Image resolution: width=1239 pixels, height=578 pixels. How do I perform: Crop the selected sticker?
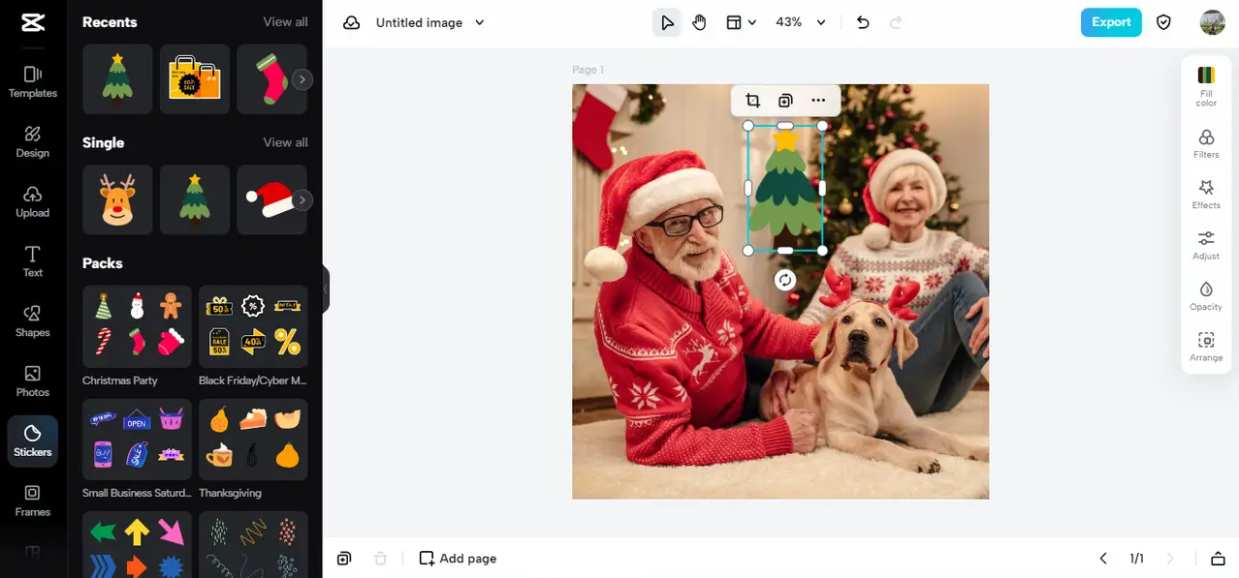[x=752, y=100]
